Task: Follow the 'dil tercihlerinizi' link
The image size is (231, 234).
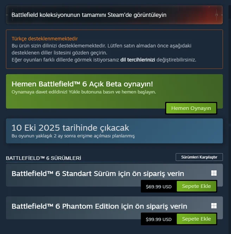Action: click(x=138, y=60)
